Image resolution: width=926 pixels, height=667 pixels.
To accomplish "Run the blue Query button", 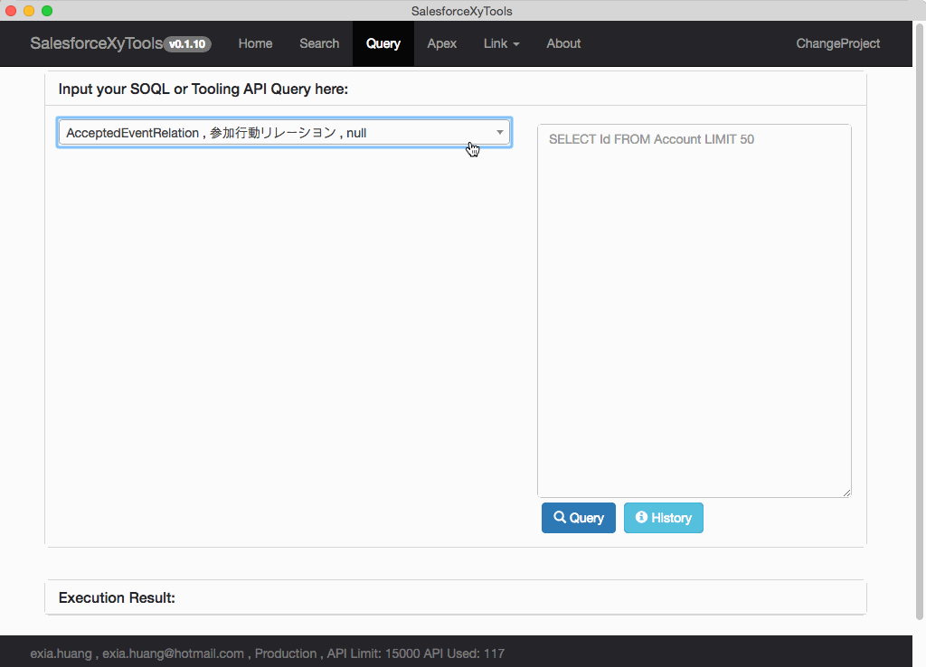I will [578, 518].
